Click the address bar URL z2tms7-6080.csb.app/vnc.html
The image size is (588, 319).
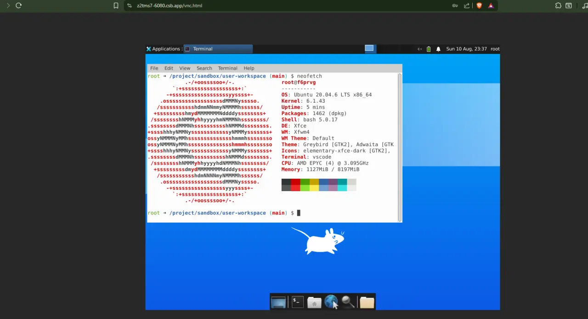(170, 5)
